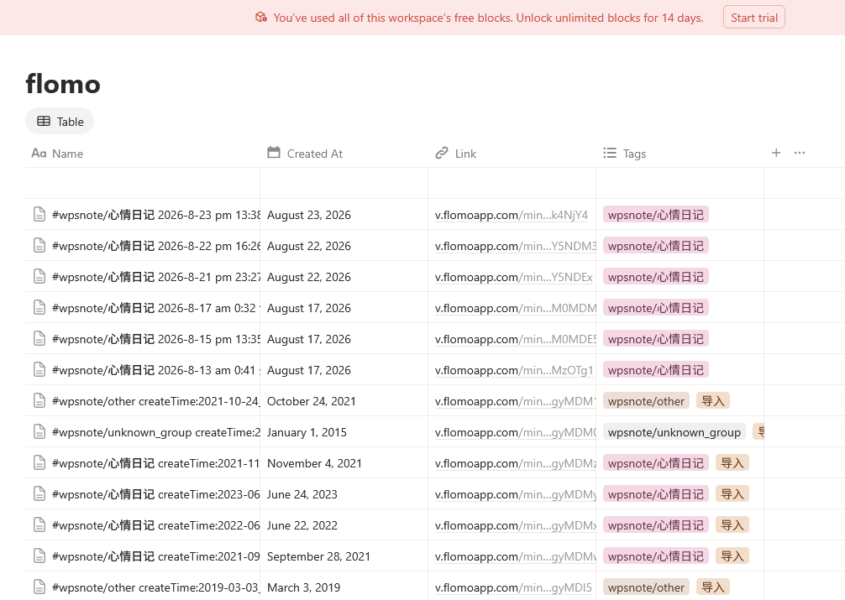Select the Table view tab
Screen dimensions: 845x600
(x=60, y=122)
